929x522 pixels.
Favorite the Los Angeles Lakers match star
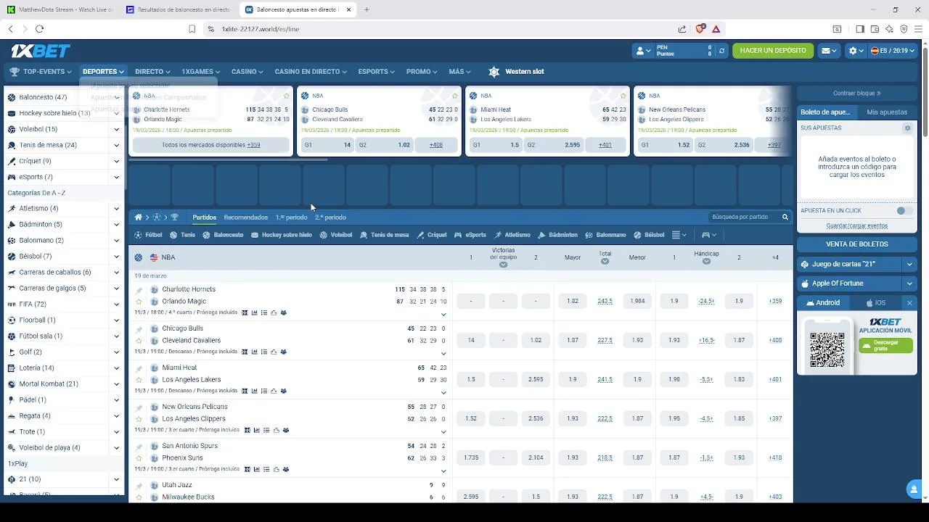click(139, 380)
